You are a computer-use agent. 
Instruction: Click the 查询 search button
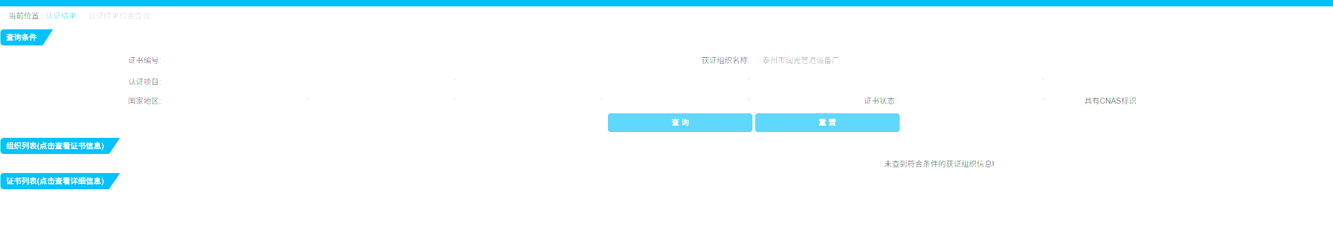click(x=680, y=123)
